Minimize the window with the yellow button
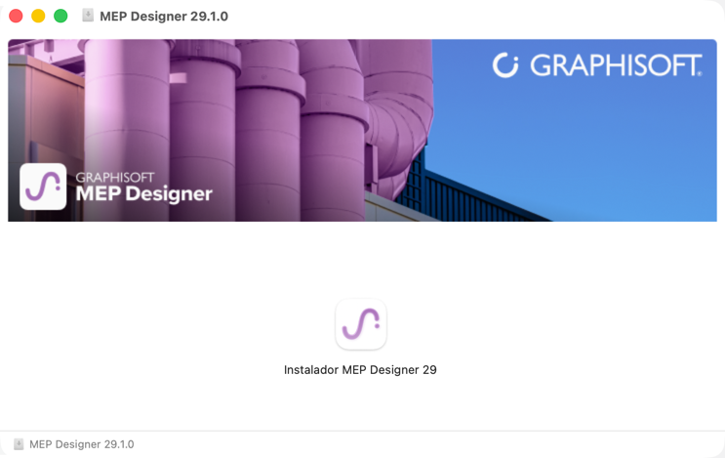 pos(38,16)
